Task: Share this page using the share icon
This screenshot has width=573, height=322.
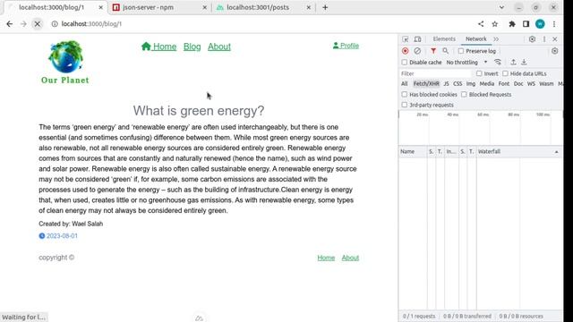Action: pyautogui.click(x=481, y=24)
